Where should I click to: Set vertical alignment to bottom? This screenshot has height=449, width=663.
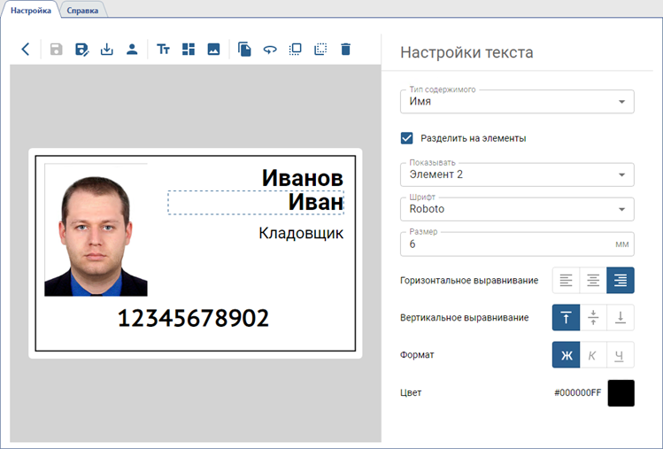[621, 318]
